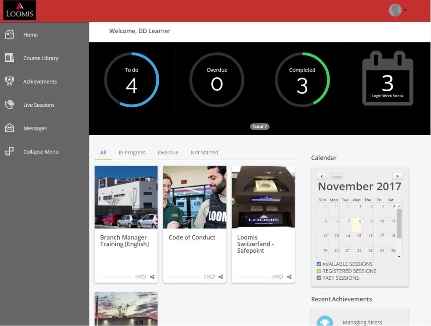Click the Managing Stress achievement text
431x326 pixels.
click(362, 323)
